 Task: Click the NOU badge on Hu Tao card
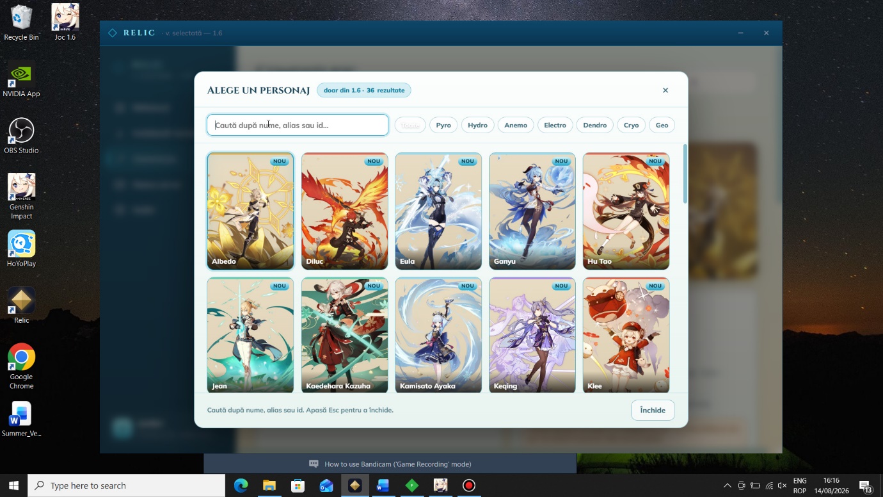pyautogui.click(x=655, y=161)
